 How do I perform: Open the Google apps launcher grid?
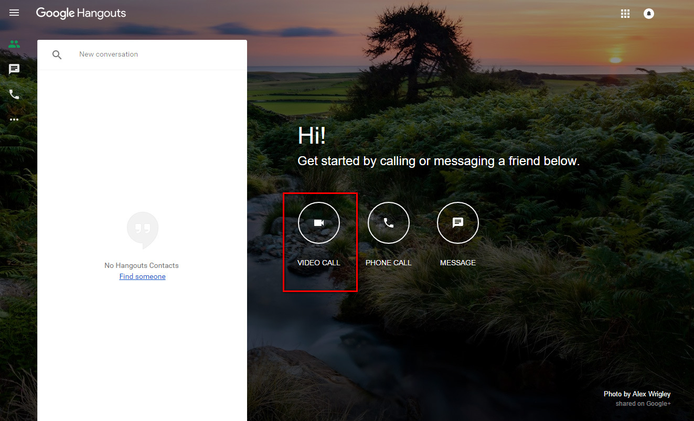625,13
